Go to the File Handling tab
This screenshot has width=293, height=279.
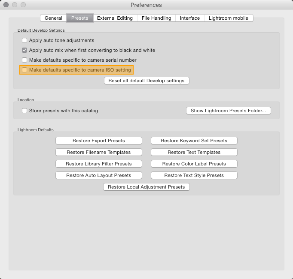(x=156, y=18)
